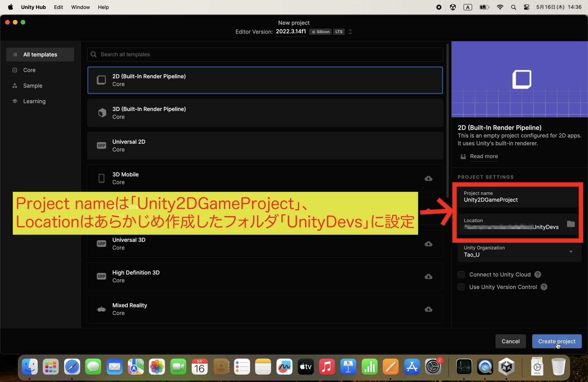The width and height of the screenshot is (588, 382).
Task: Select the All templates sidebar icon
Action: pos(15,54)
